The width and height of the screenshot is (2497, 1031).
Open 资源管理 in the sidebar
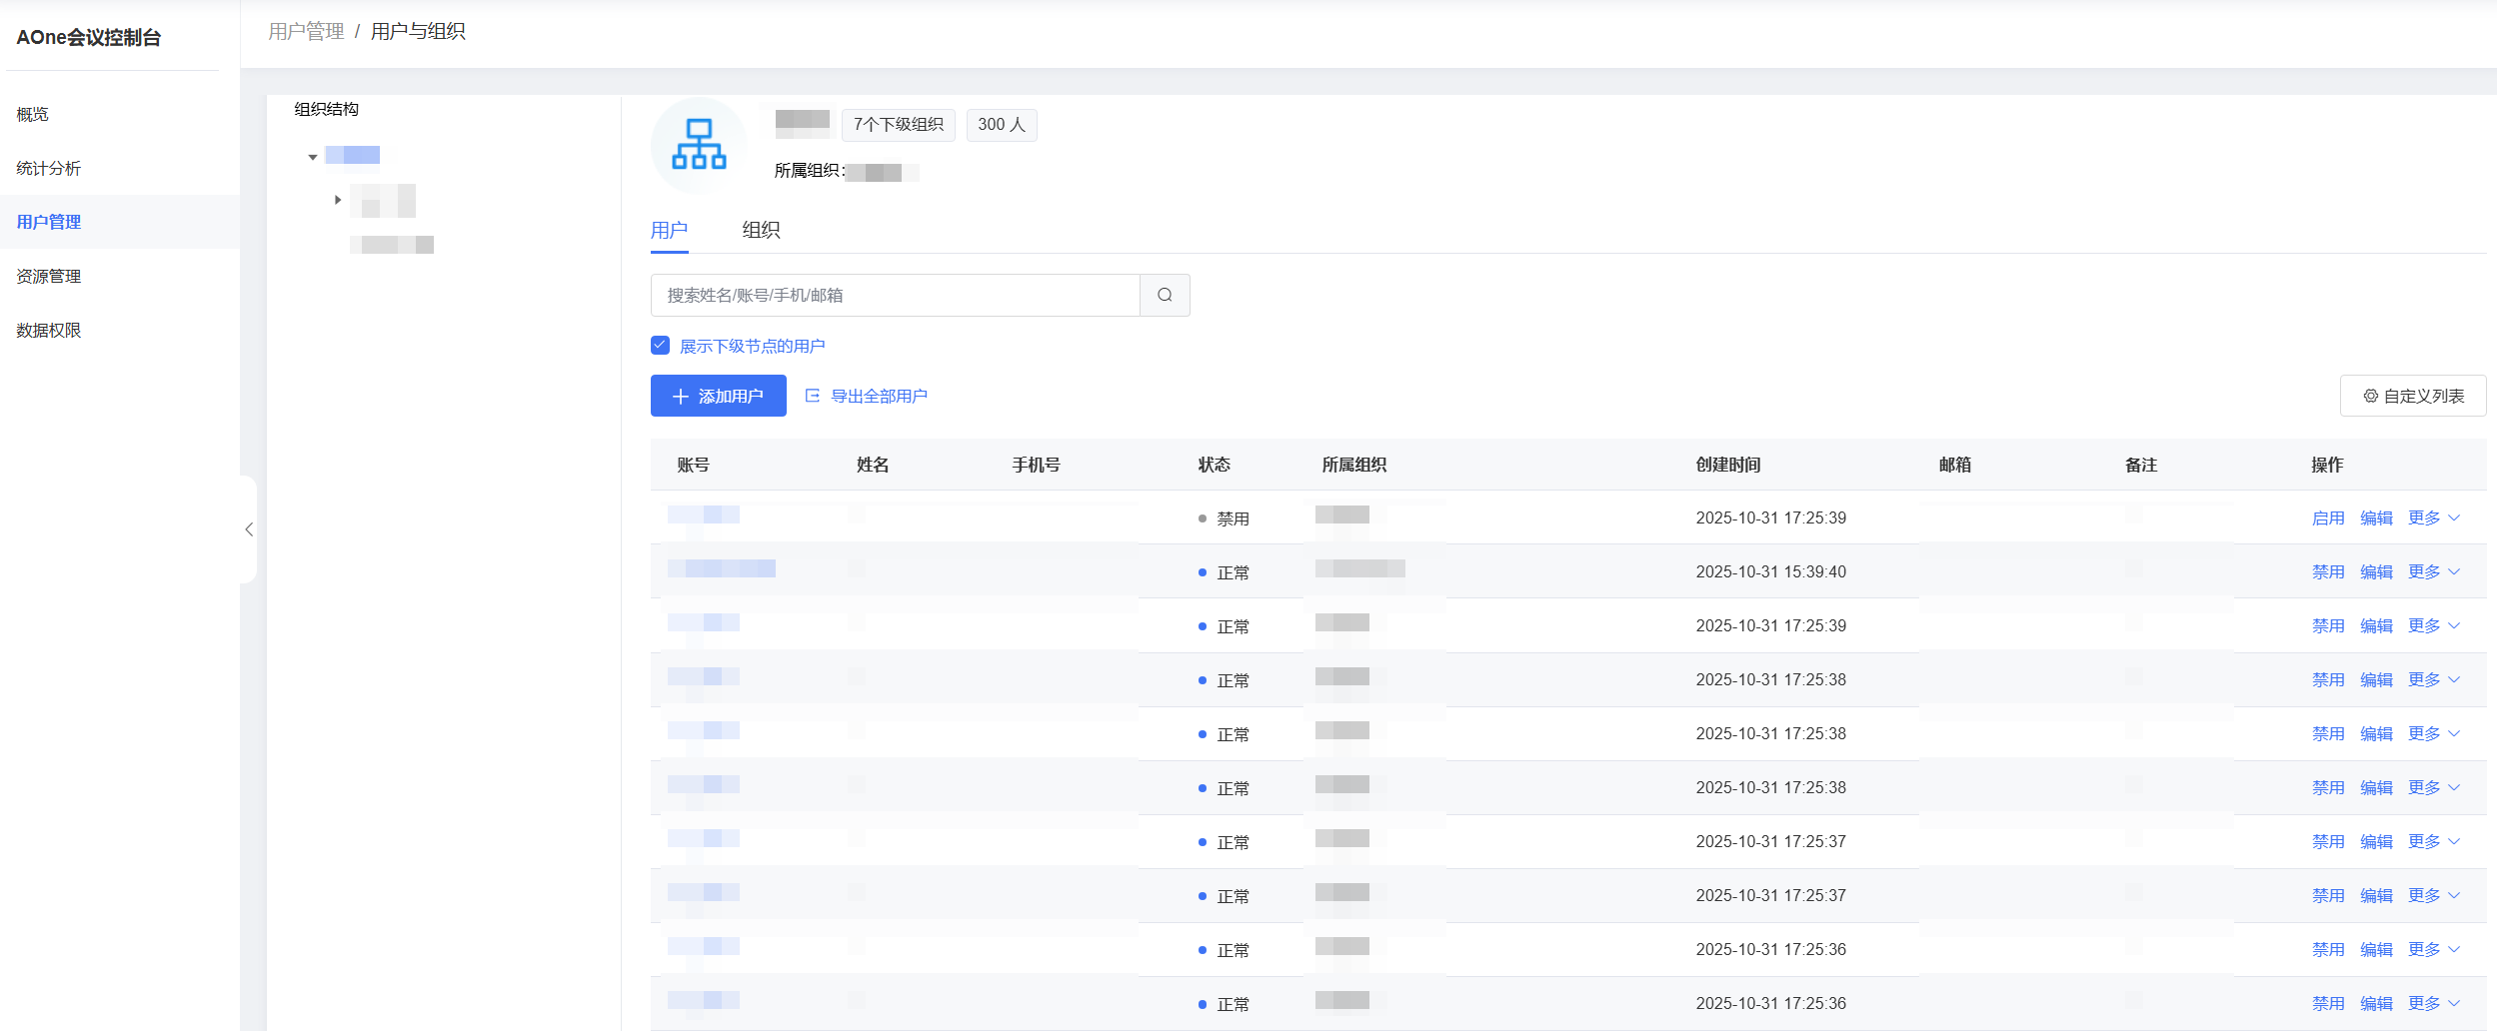click(48, 276)
